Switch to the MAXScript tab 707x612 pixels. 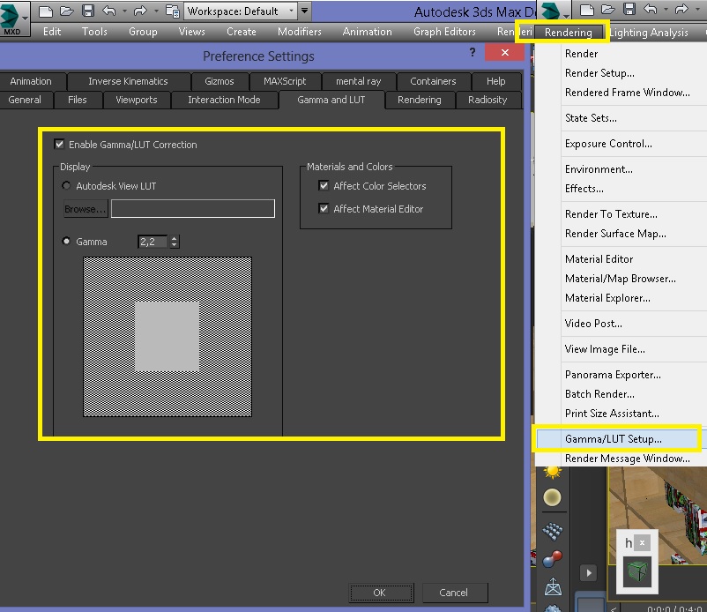[x=285, y=81]
